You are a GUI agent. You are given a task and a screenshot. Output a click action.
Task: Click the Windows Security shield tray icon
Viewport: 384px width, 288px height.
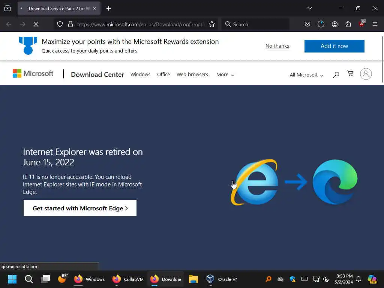tap(292, 279)
